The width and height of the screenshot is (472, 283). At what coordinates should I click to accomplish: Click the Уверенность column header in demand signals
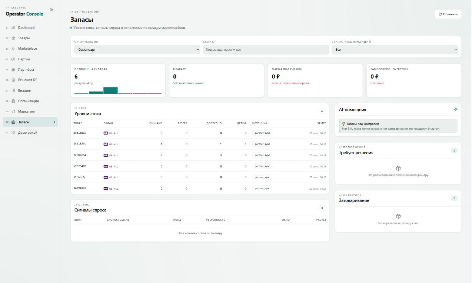pyautogui.click(x=216, y=220)
